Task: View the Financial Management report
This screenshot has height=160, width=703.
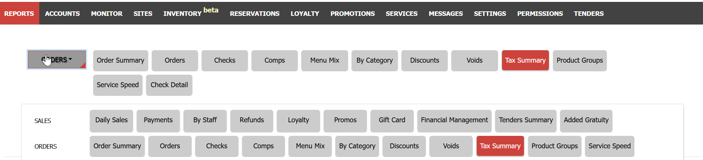Action: (454, 120)
